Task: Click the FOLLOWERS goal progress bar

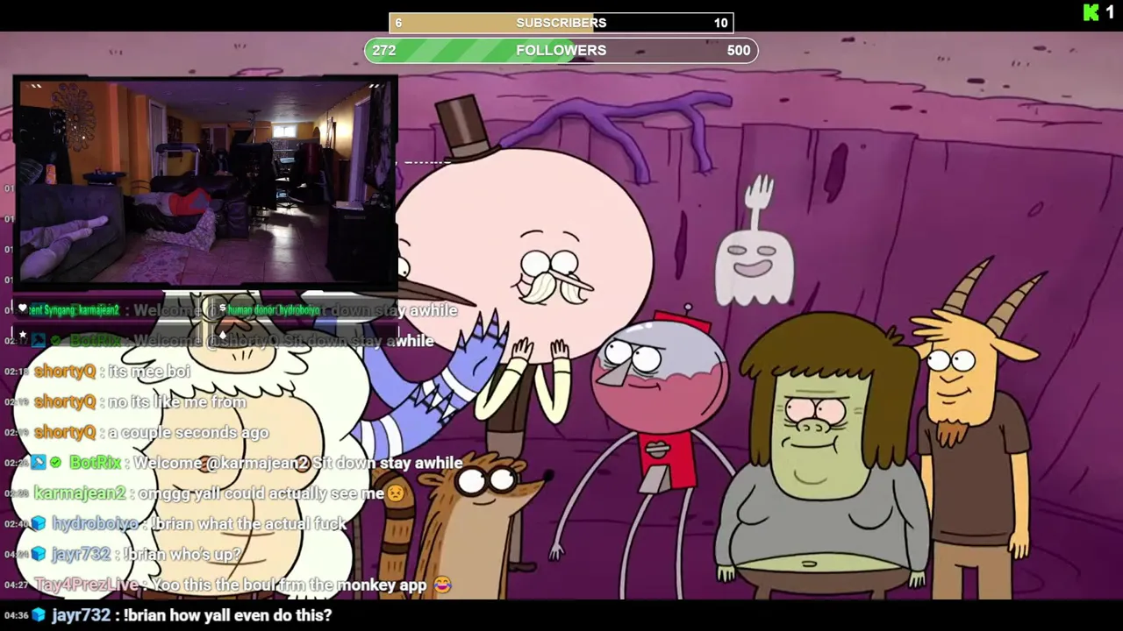Action: [561, 51]
